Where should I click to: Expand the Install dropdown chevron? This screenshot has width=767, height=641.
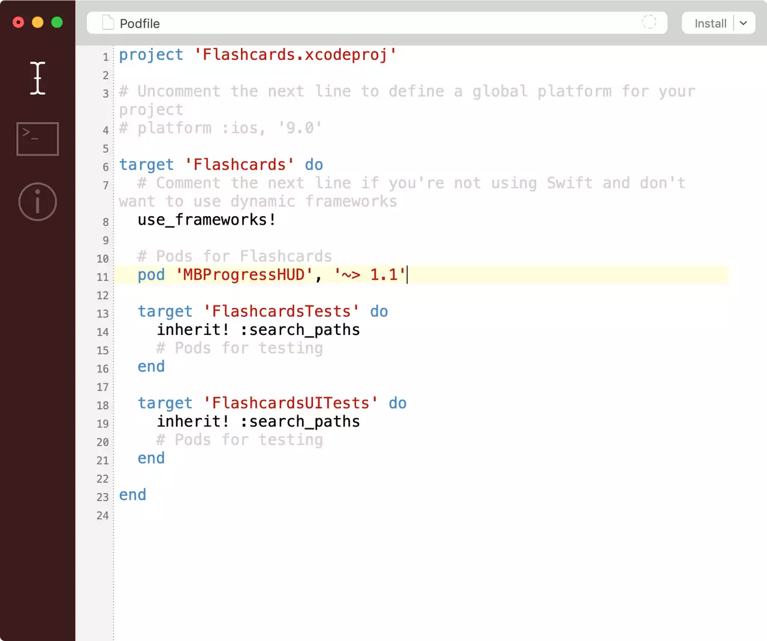click(x=744, y=23)
